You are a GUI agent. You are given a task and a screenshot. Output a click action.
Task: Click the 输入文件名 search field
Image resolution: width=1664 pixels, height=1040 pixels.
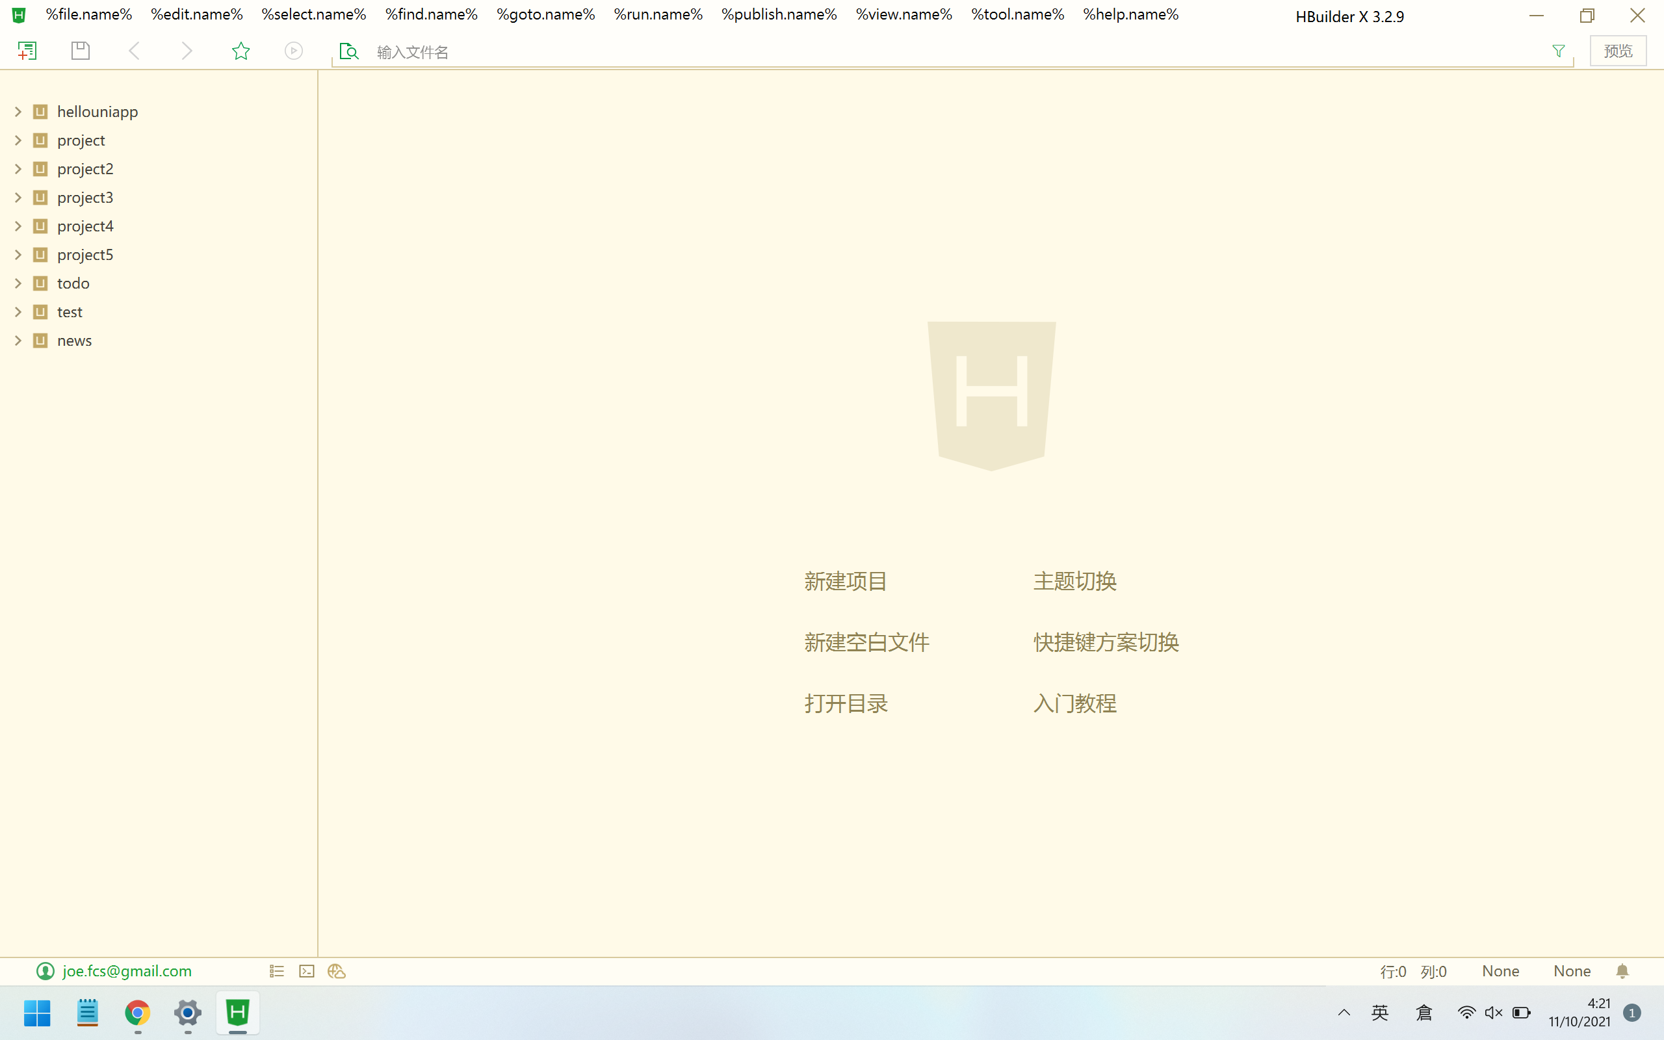pyautogui.click(x=952, y=51)
